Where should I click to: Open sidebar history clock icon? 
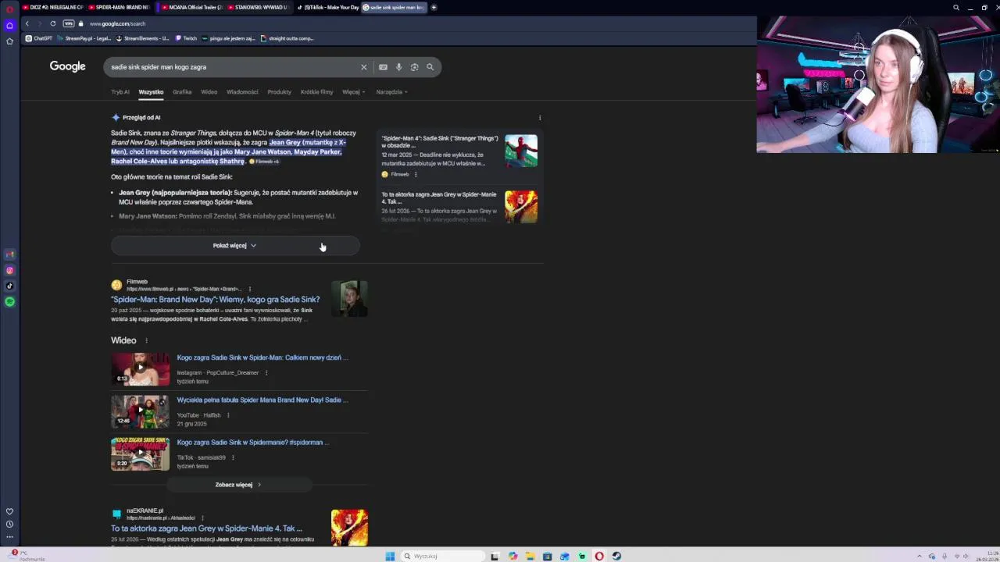(x=9, y=524)
